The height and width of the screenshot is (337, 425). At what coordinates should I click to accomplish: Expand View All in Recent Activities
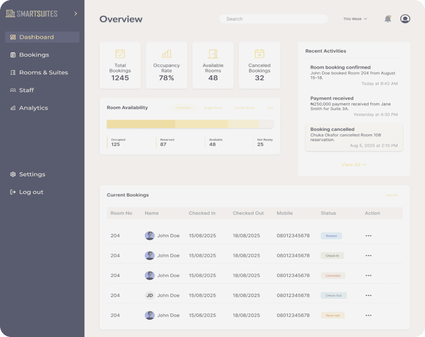[x=354, y=165]
